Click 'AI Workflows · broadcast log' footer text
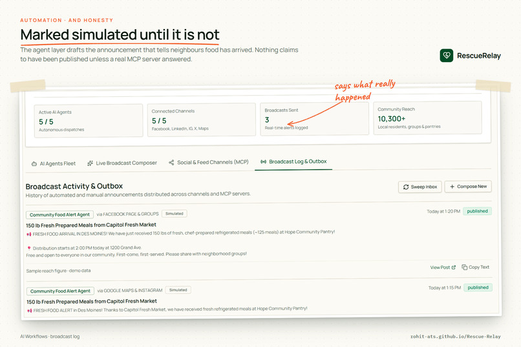521x347 pixels. pyautogui.click(x=50, y=337)
